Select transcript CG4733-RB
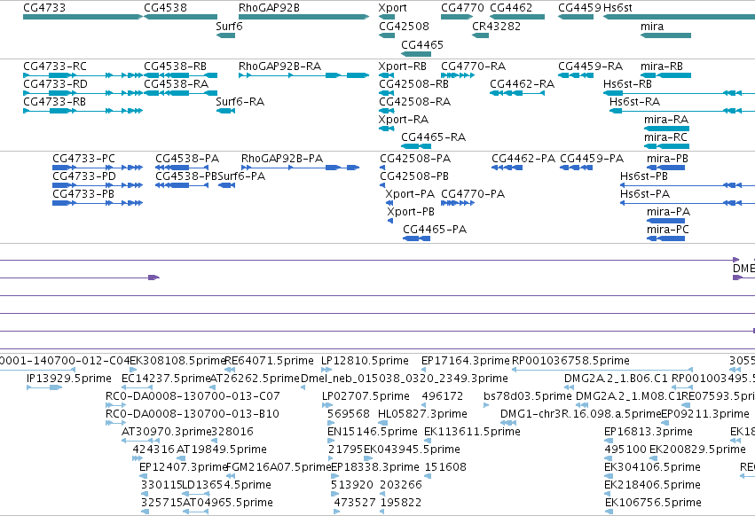Screen dimensions: 755x516 (x=83, y=111)
